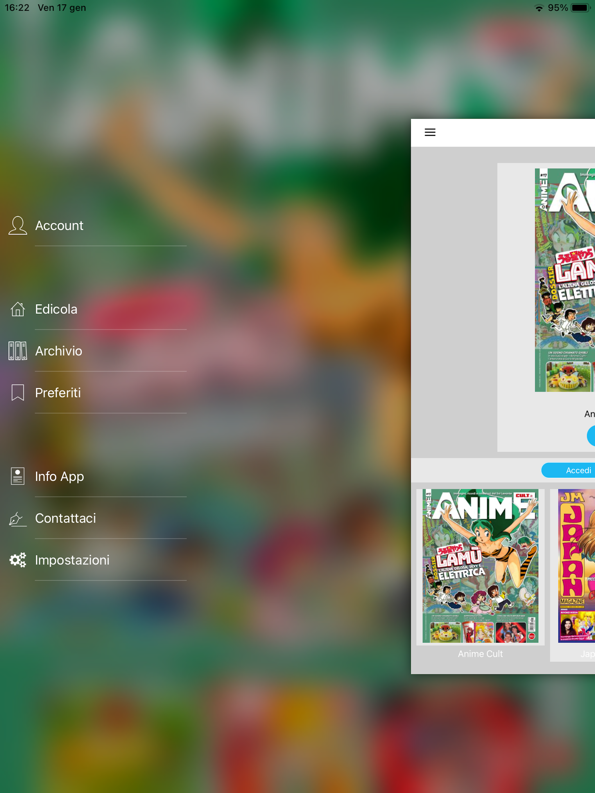Open the Japan Magazine cover thumbnail
The width and height of the screenshot is (595, 793).
tap(576, 566)
